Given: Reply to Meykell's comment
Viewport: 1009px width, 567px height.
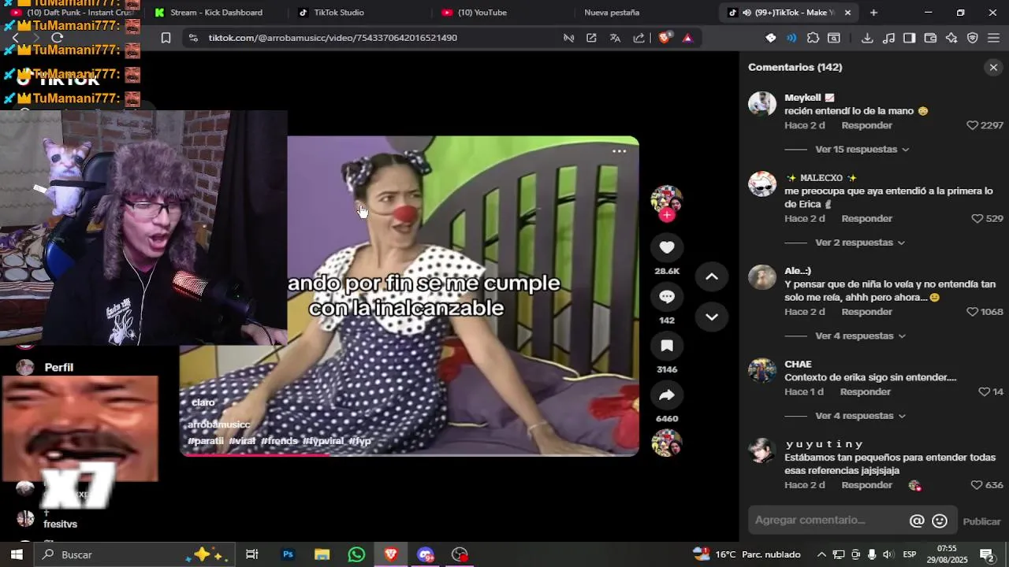Looking at the screenshot, I should click(x=866, y=125).
